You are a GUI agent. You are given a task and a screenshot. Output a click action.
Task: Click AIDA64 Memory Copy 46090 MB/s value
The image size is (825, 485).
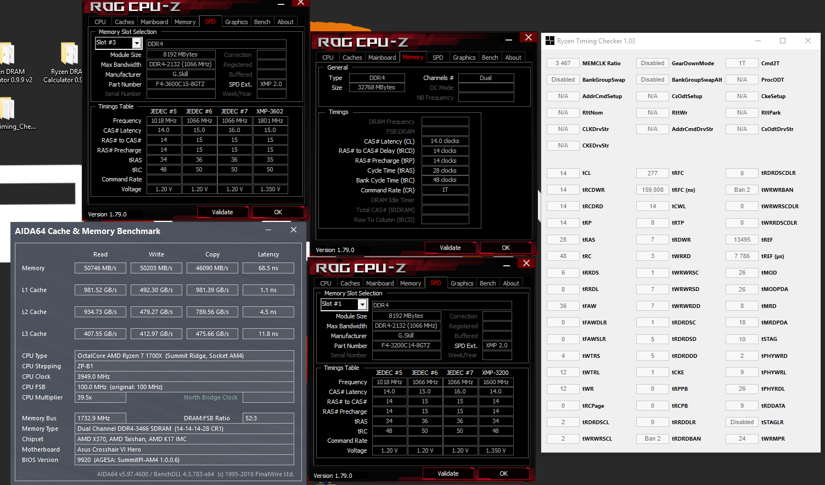212,268
